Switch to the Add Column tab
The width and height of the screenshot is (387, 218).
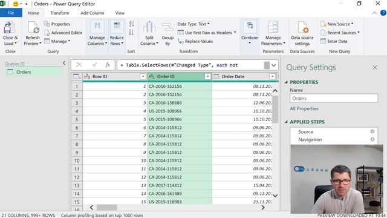93,13
